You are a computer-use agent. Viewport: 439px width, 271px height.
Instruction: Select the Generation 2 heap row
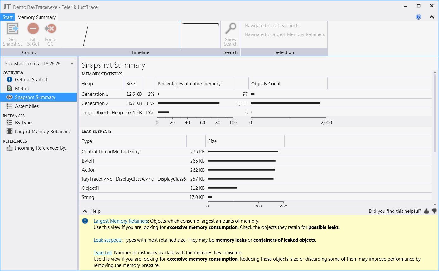(255, 103)
